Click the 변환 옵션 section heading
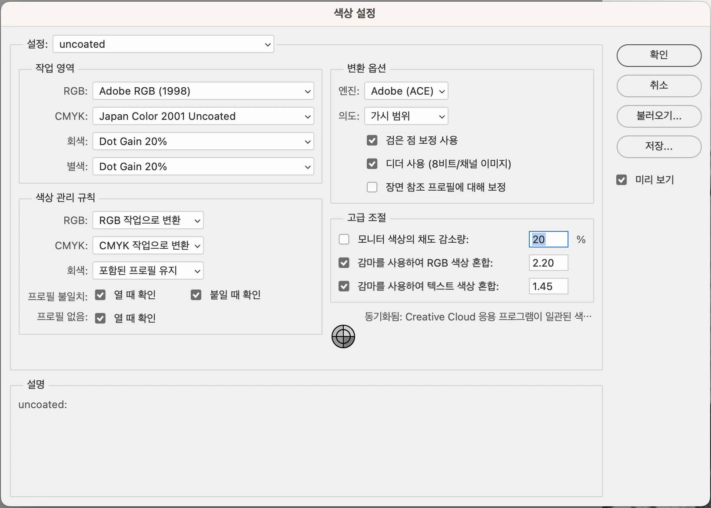The width and height of the screenshot is (711, 508). [x=366, y=68]
